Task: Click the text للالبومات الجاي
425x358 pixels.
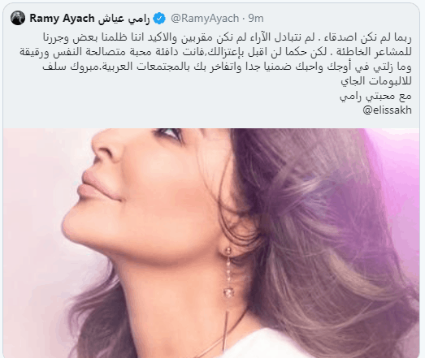Action: tap(376, 81)
